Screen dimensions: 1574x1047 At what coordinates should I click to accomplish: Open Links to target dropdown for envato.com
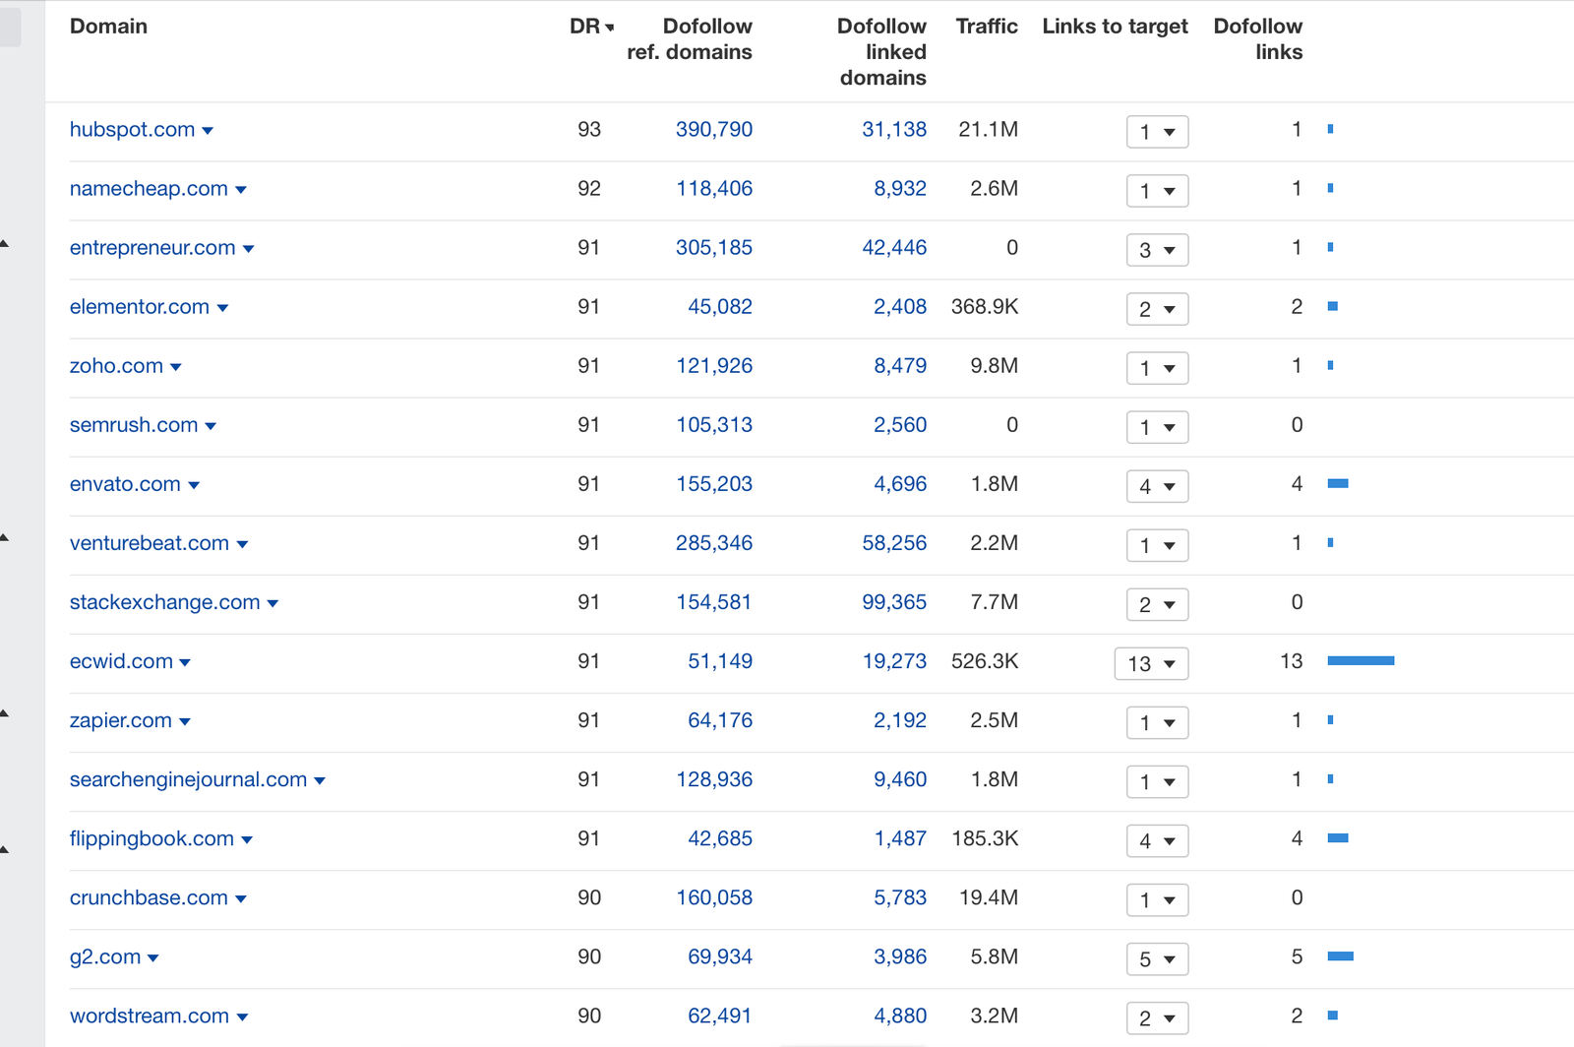[1157, 486]
